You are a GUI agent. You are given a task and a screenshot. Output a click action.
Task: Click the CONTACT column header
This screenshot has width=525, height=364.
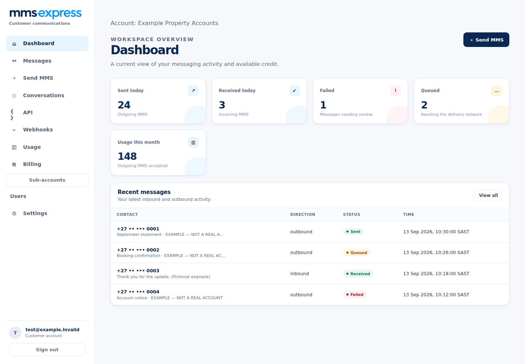(127, 214)
